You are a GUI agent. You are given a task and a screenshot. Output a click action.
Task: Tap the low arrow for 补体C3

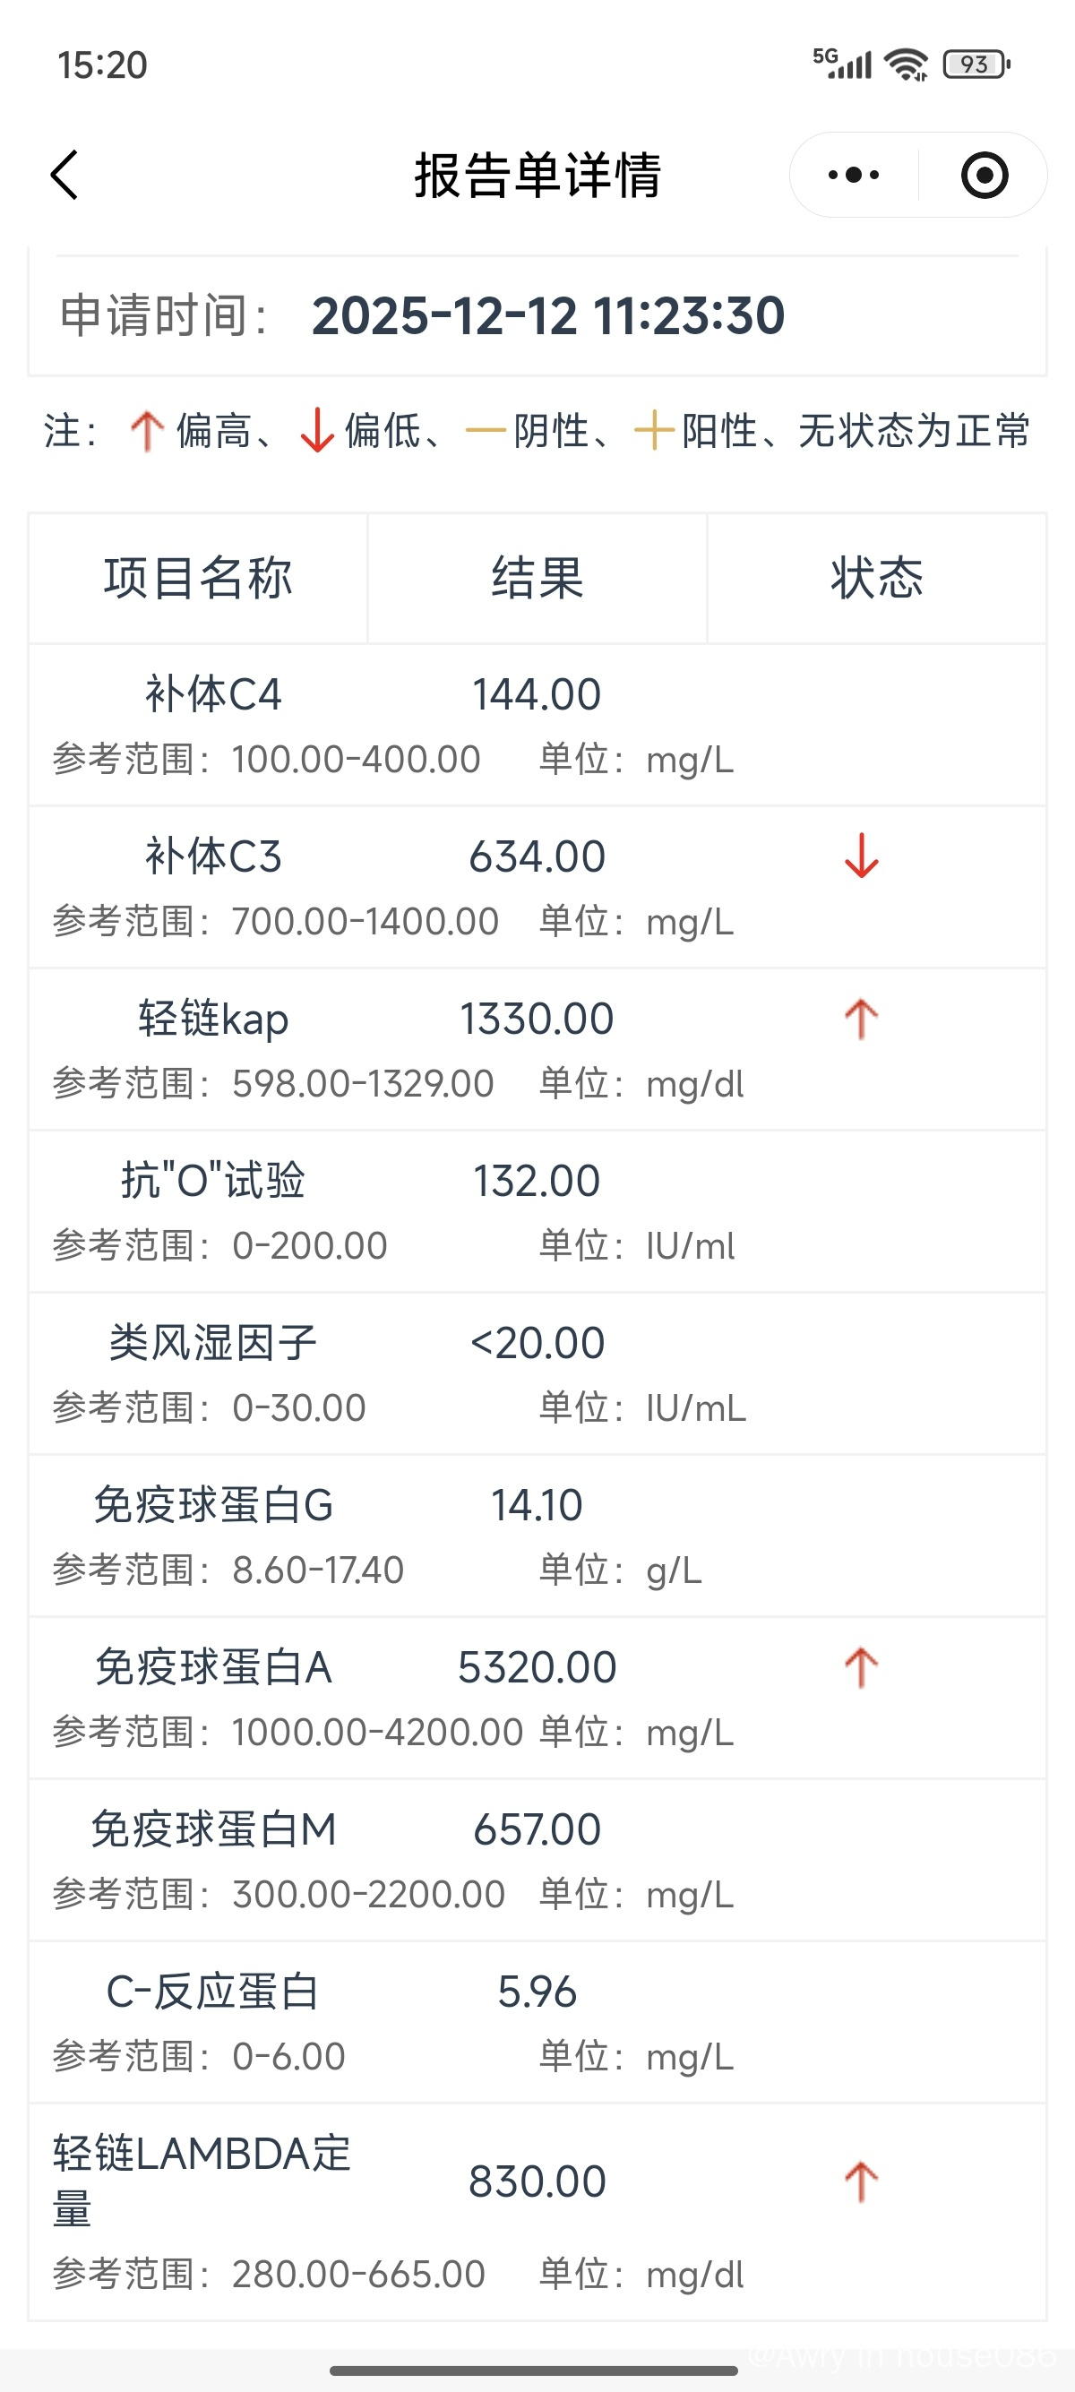click(862, 856)
